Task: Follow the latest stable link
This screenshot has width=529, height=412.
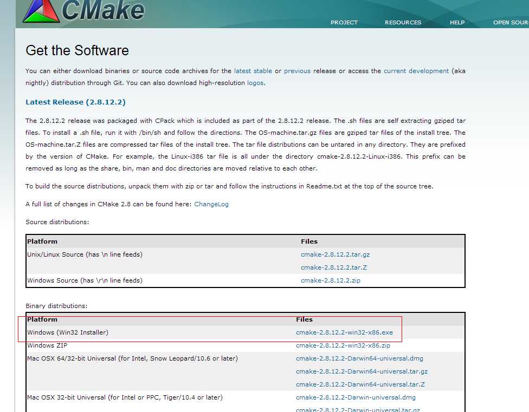Action: [253, 71]
